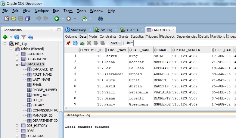Click the Save All icon
236x138 pixels.
28,19
